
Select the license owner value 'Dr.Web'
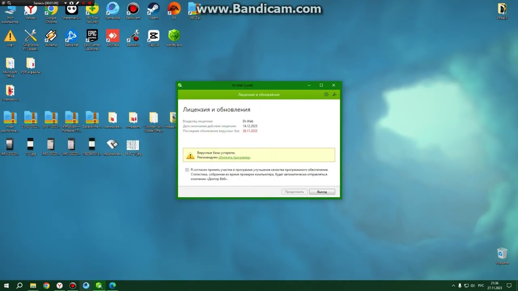(x=248, y=121)
